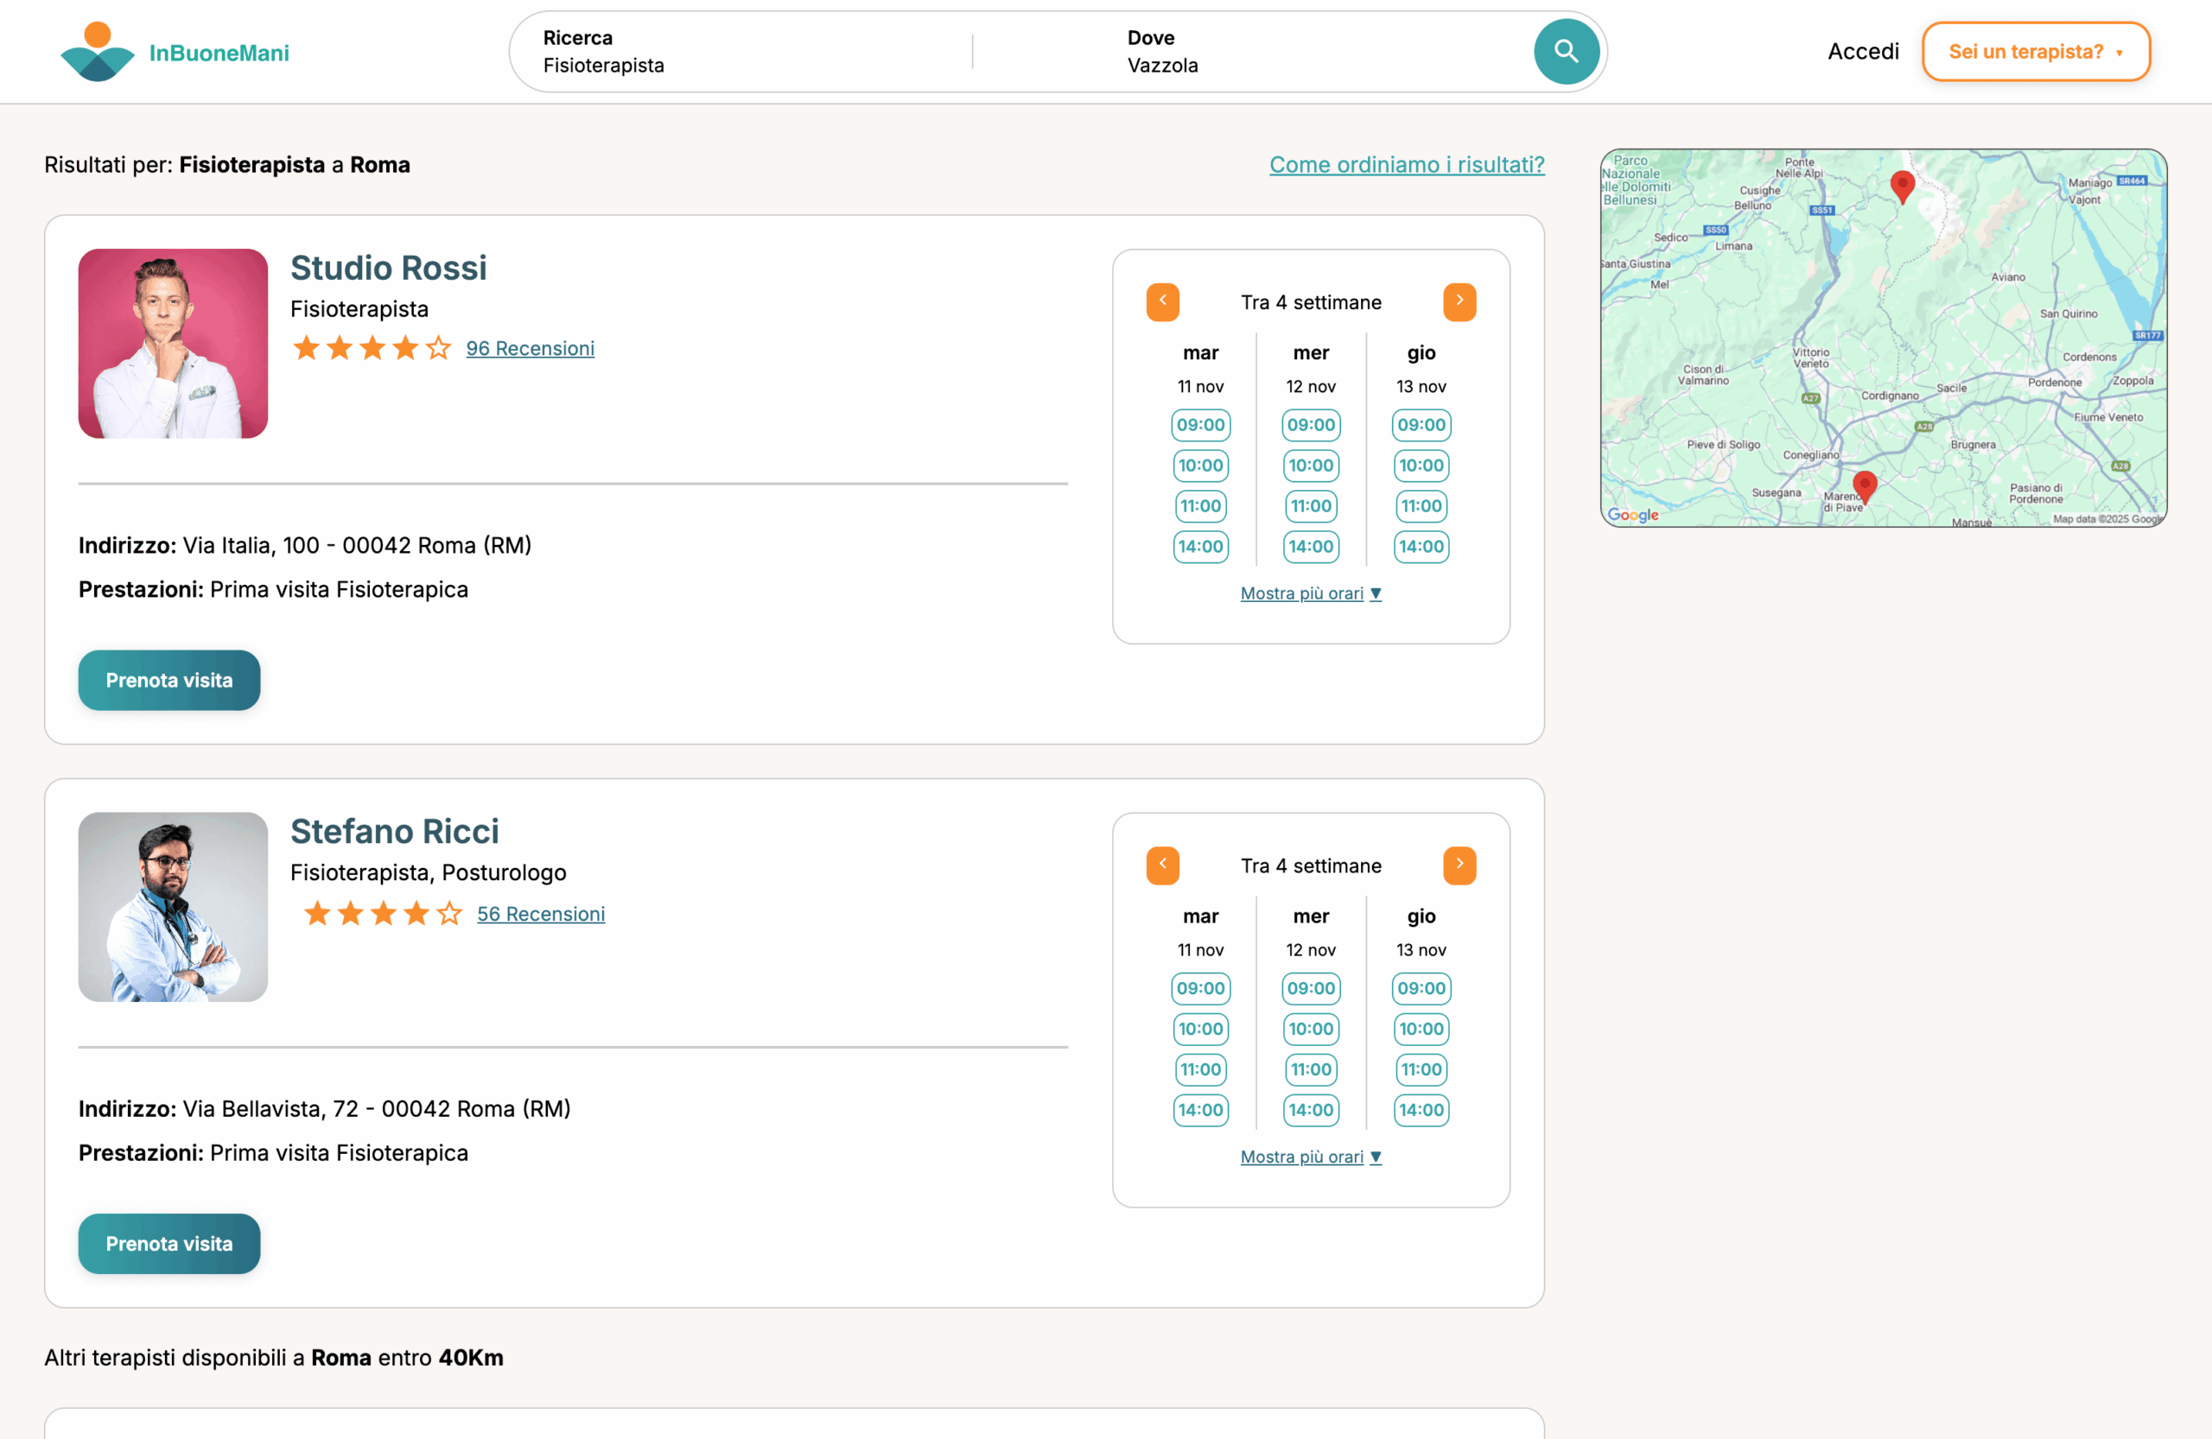The width and height of the screenshot is (2212, 1439).
Task: Expand 'Mostra più orari' for Stefano Ricci
Action: 1310,1156
